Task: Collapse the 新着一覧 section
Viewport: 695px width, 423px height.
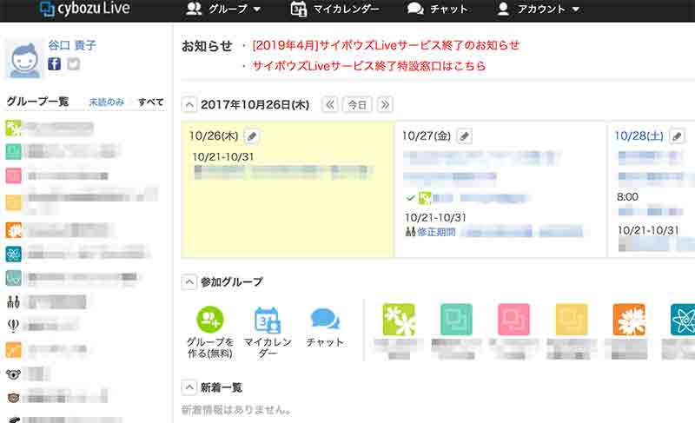Action: (x=189, y=387)
